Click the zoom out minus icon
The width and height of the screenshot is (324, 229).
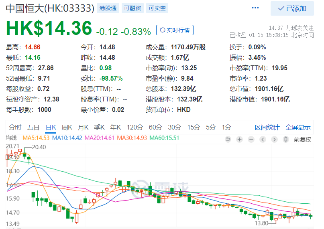pos(251,140)
